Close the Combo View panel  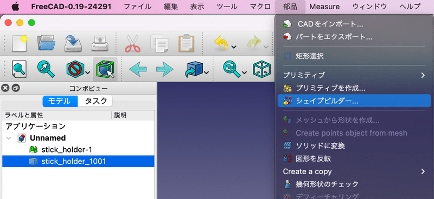click(x=5, y=88)
